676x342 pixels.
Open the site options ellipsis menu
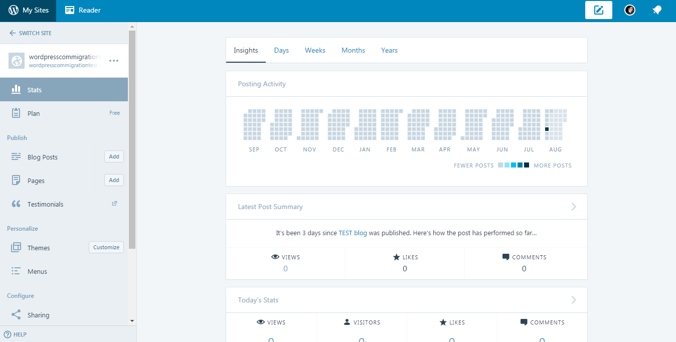pos(113,60)
